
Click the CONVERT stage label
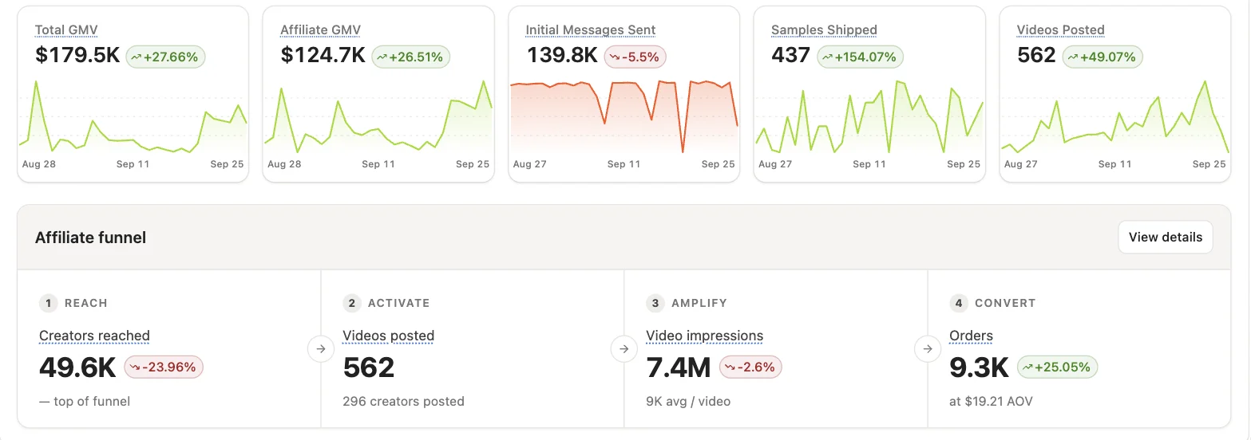pos(1005,303)
